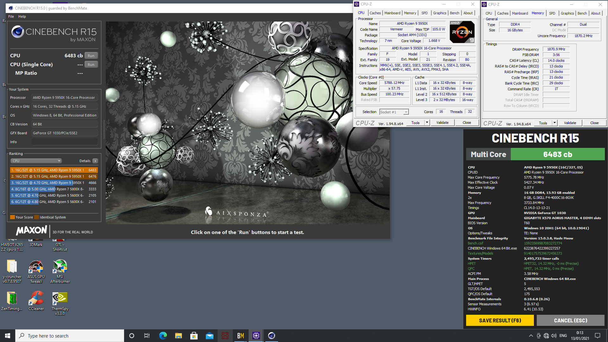Click the ENG language indicator
The image size is (608, 342).
[563, 336]
